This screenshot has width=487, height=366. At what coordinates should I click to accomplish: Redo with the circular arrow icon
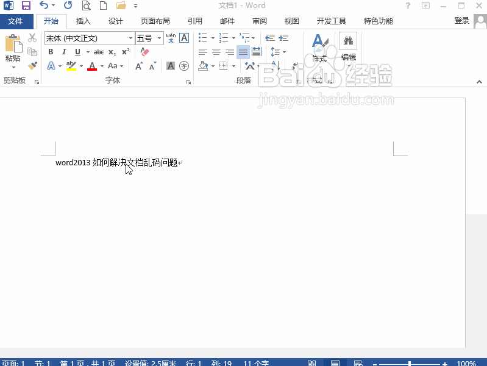(x=68, y=5)
